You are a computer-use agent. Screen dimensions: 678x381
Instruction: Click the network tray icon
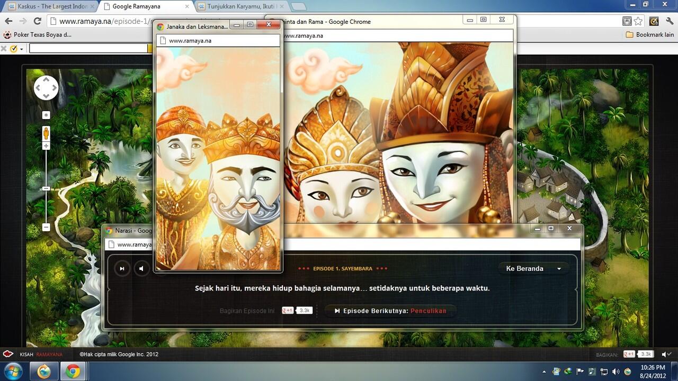click(604, 371)
